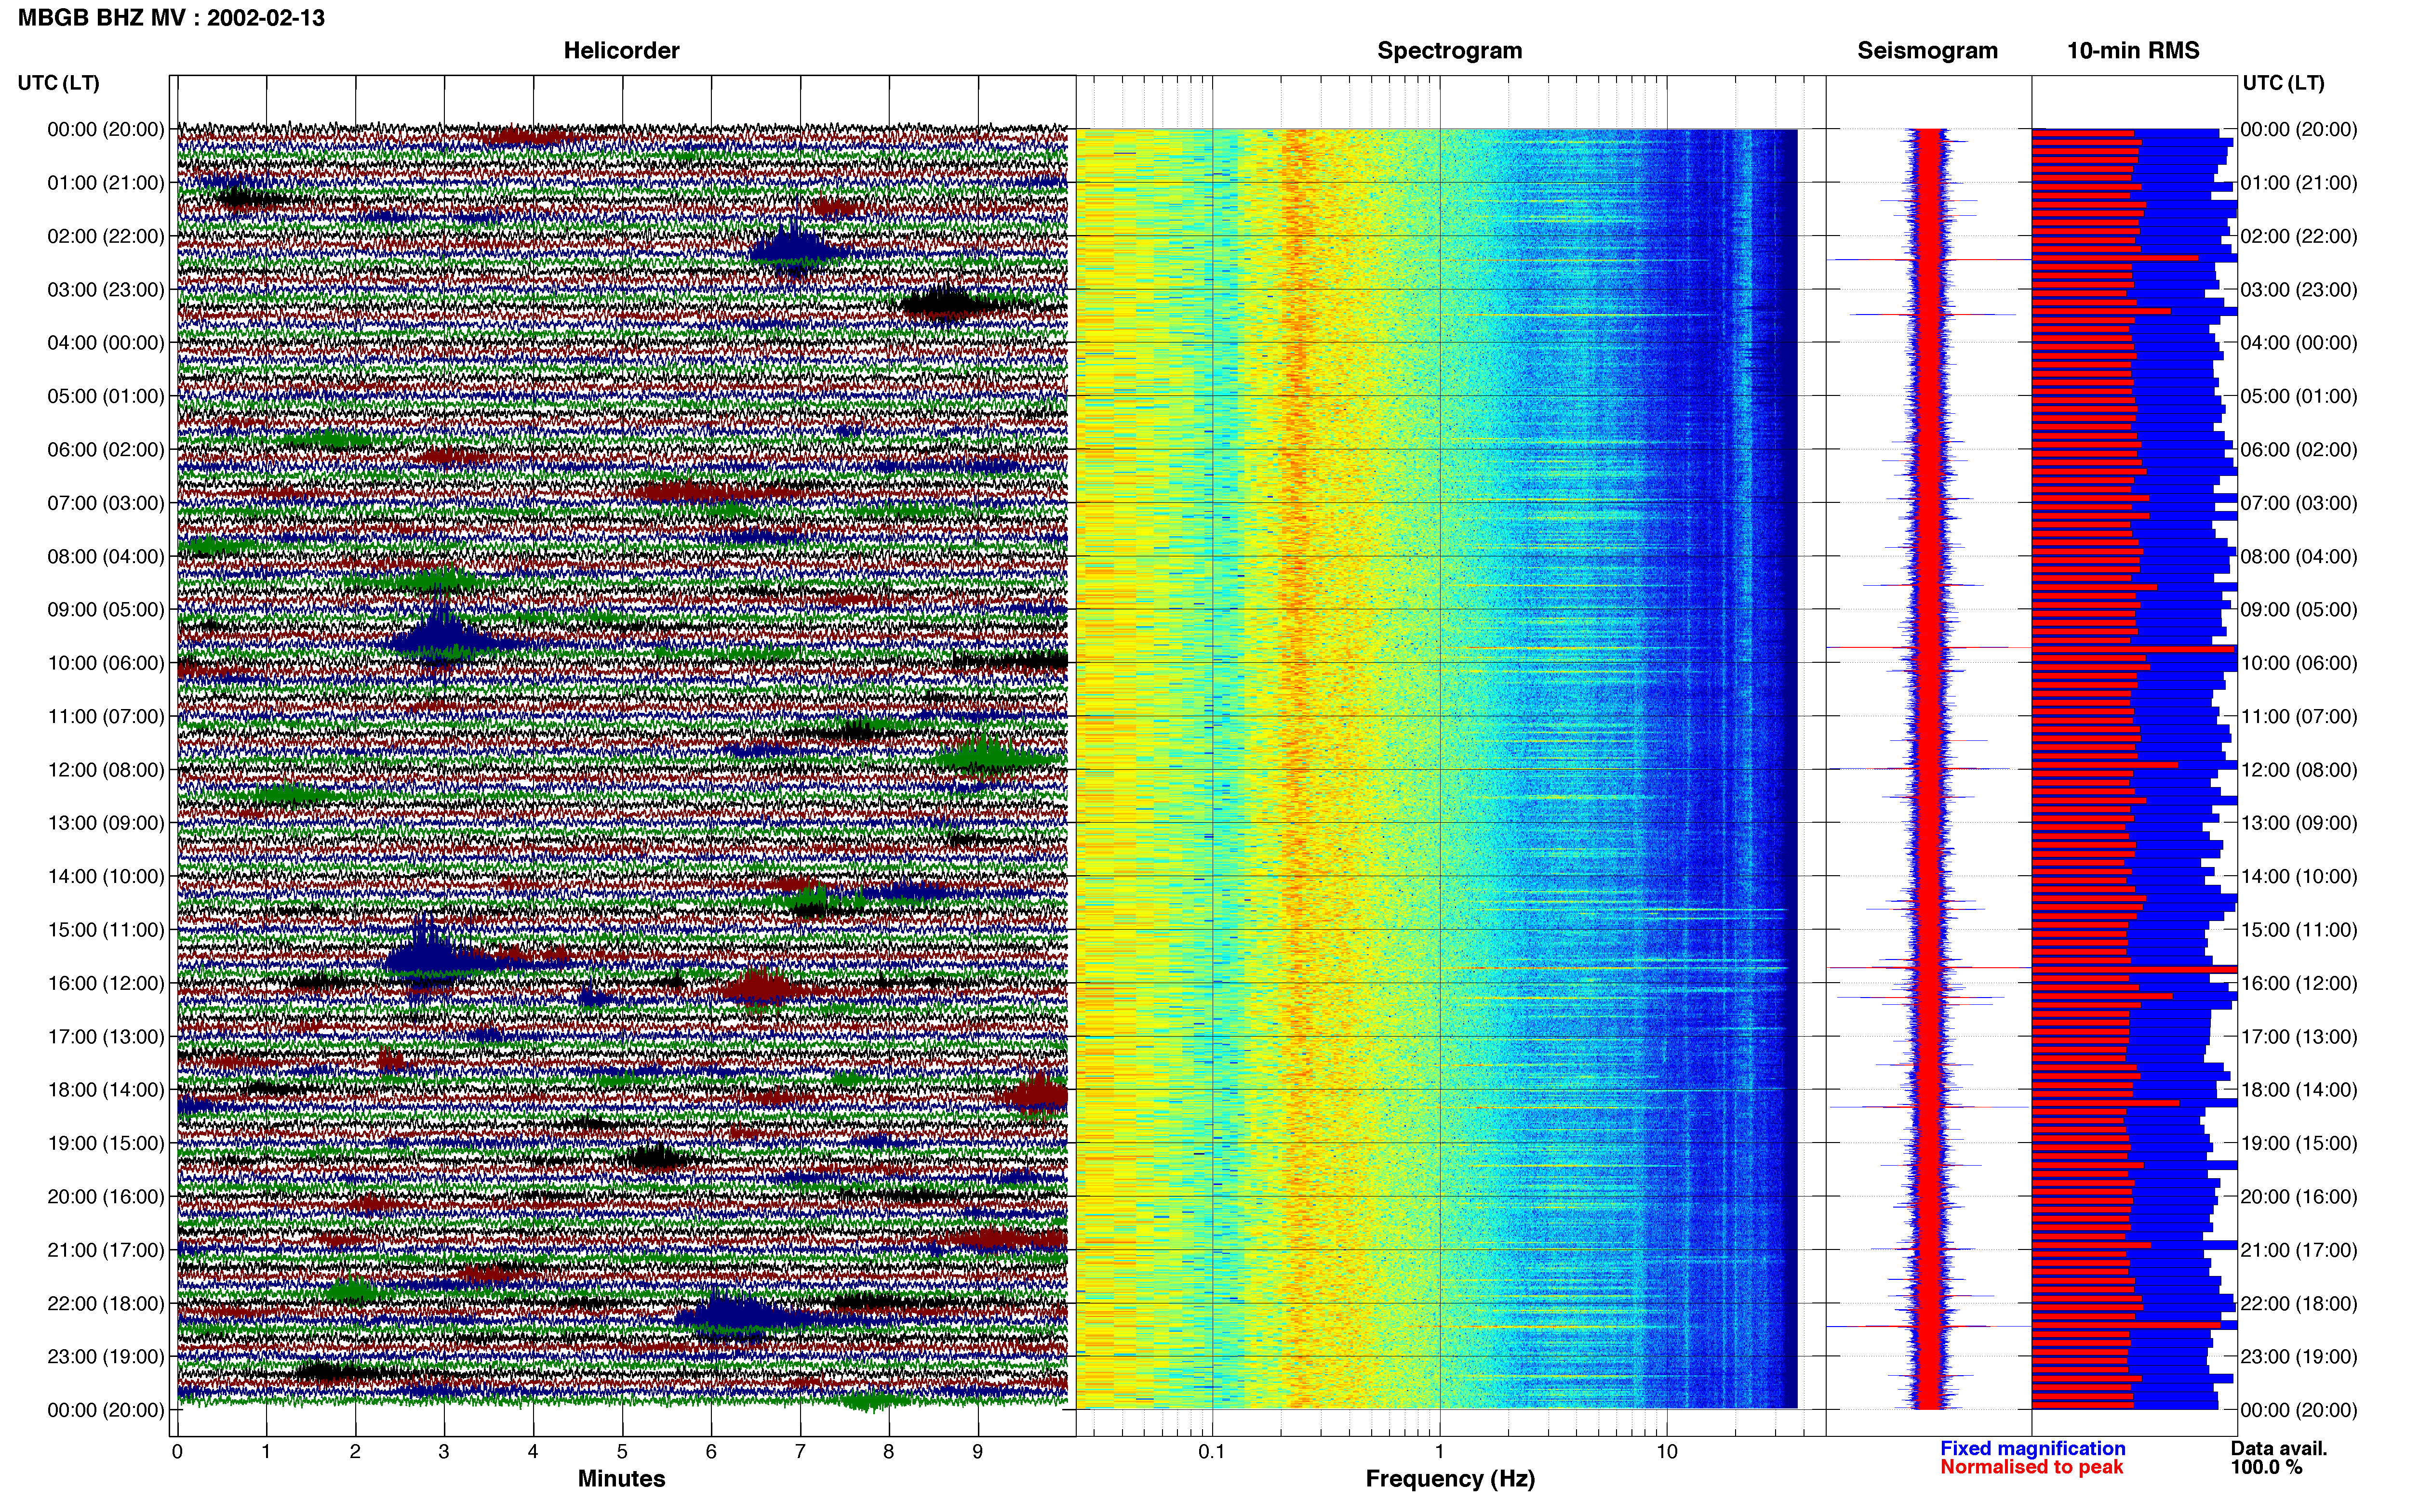This screenshot has height=1512, width=2419.
Task: Click '15:00 (11:00)' label beside the RMS panel
Action: (x=2299, y=930)
